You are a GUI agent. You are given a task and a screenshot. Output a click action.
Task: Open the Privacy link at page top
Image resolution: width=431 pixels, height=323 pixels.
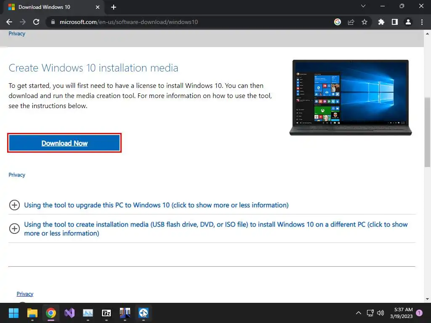coord(17,34)
